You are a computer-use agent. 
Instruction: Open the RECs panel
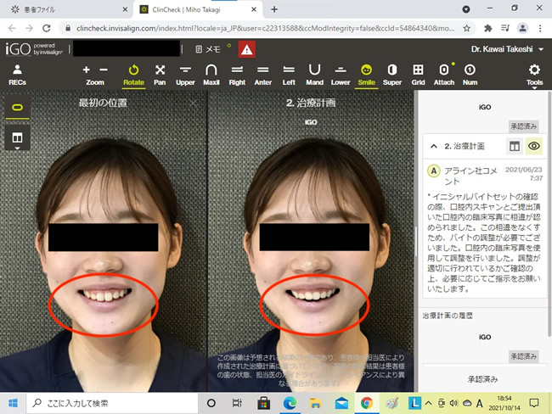(16, 74)
